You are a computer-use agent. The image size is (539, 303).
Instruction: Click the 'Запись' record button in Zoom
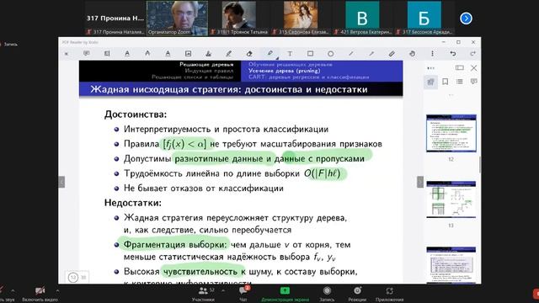327,294
